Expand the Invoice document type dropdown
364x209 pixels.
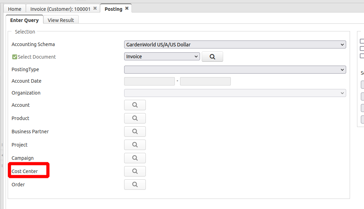pos(162,57)
